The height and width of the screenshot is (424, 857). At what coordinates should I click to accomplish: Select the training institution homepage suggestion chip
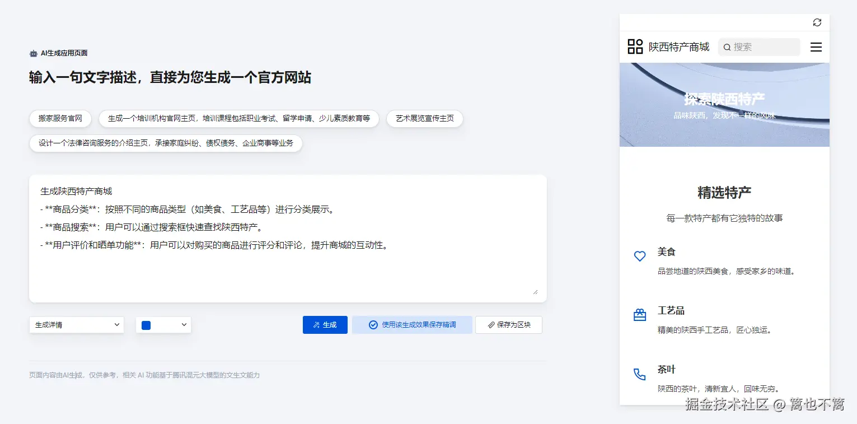239,119
